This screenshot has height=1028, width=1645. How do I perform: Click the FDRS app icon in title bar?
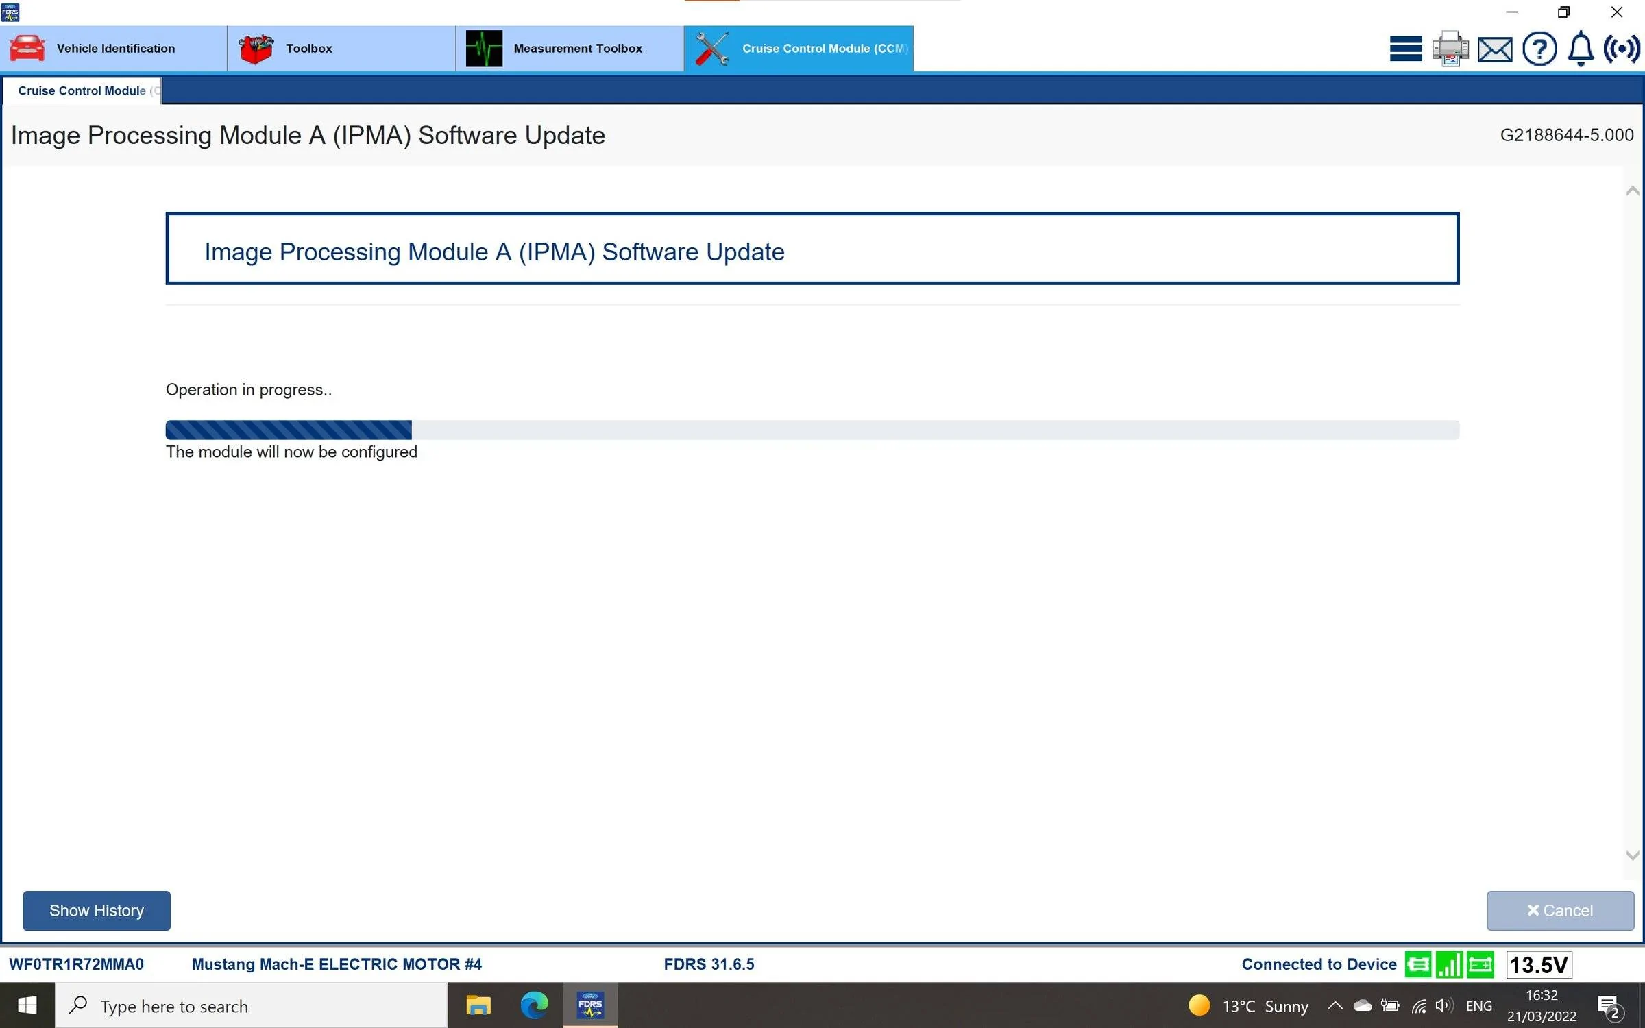tap(10, 12)
